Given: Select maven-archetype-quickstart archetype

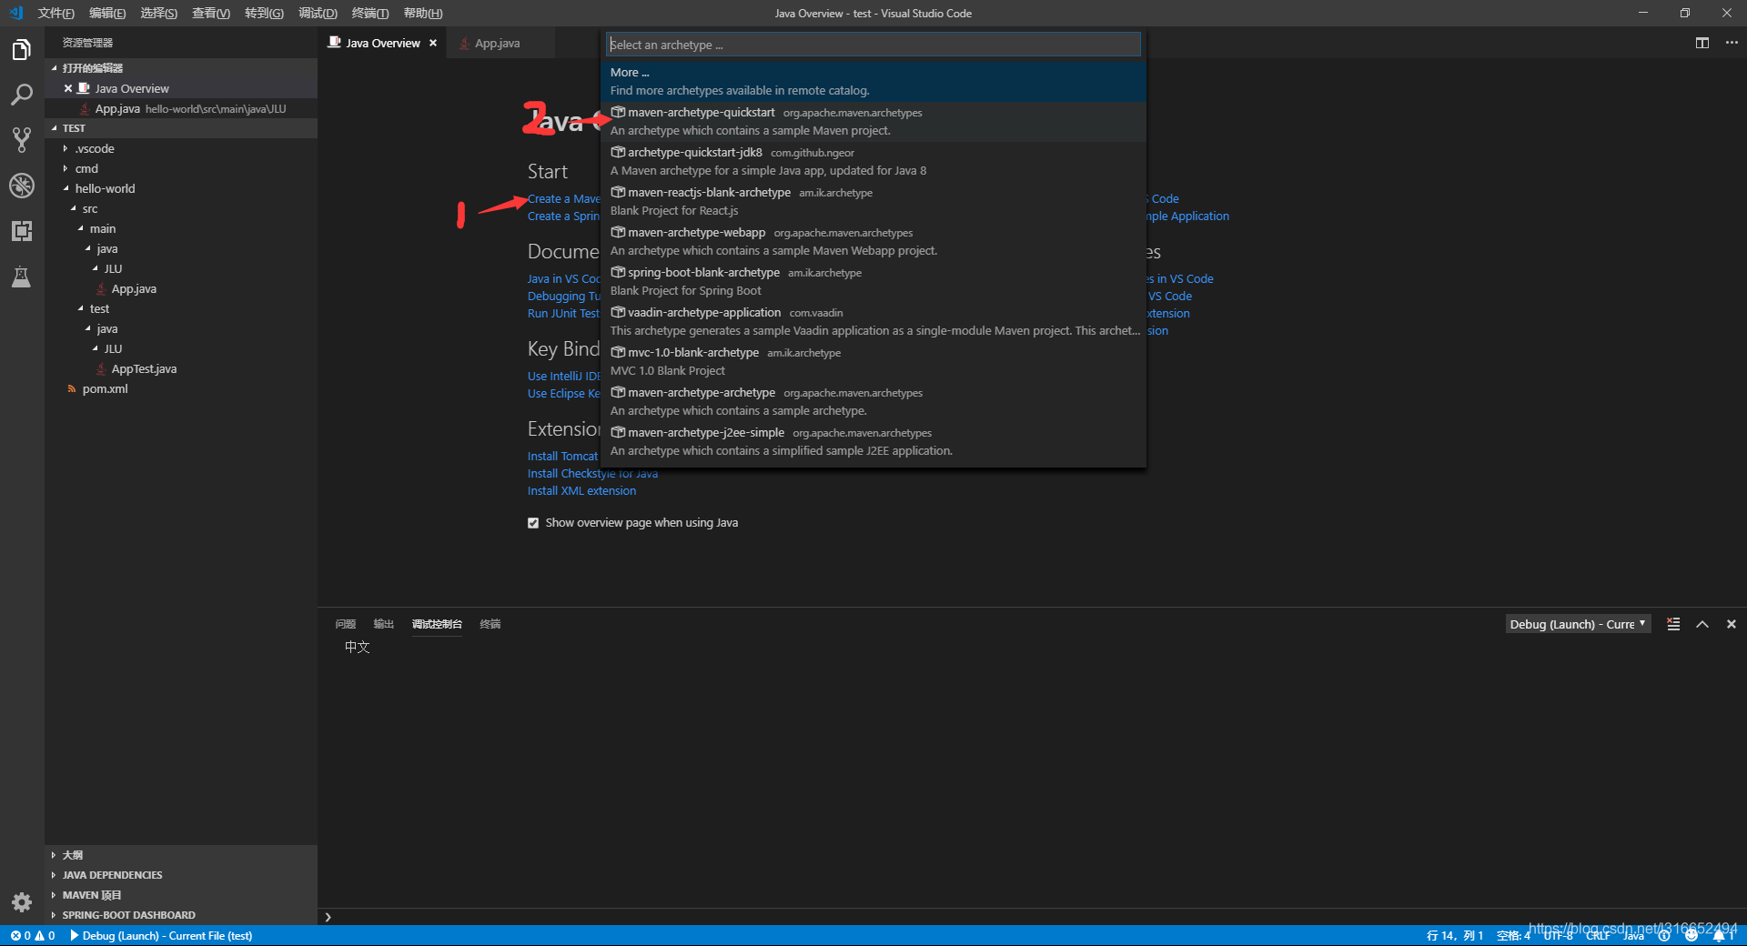Looking at the screenshot, I should [873, 121].
